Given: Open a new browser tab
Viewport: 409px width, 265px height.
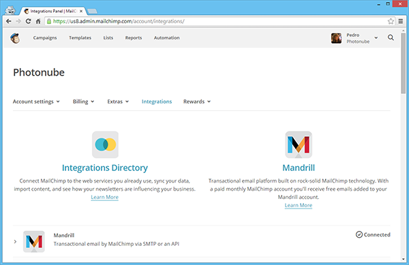Looking at the screenshot, I should point(92,11).
